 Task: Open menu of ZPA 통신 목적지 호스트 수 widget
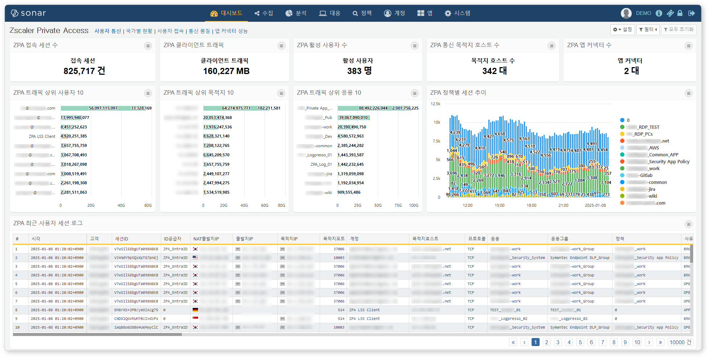coord(552,46)
